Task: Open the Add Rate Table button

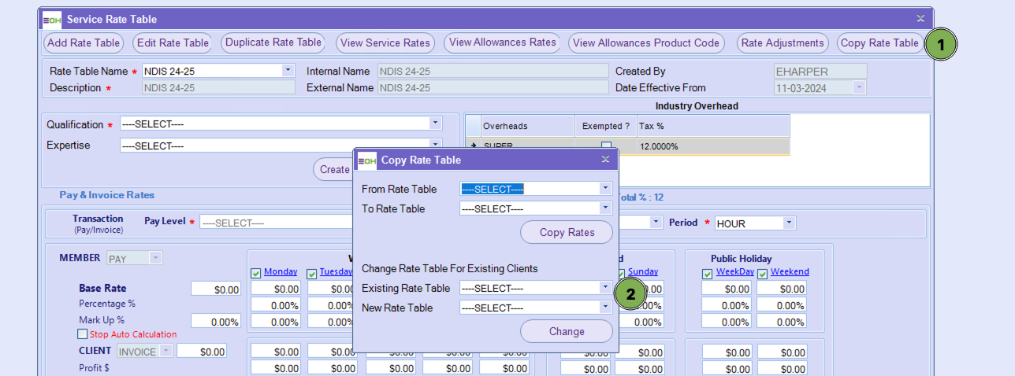Action: [x=84, y=43]
